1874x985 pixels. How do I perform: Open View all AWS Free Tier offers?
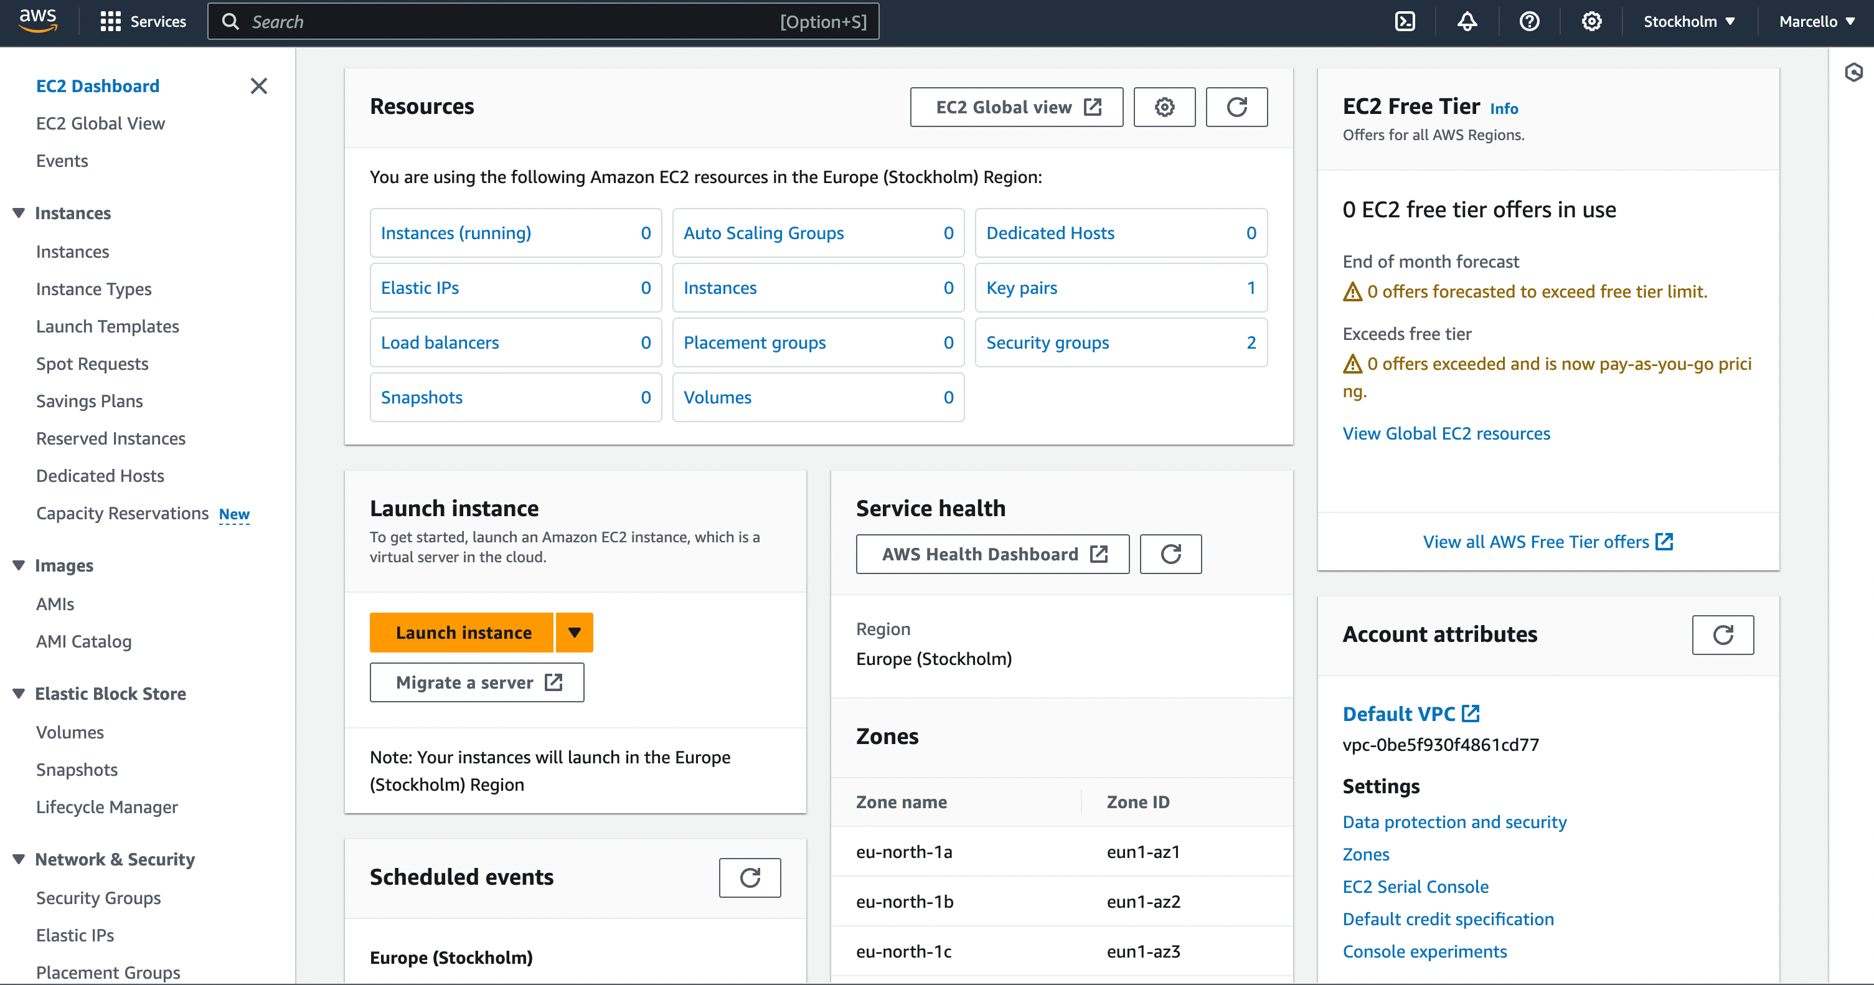[1548, 542]
